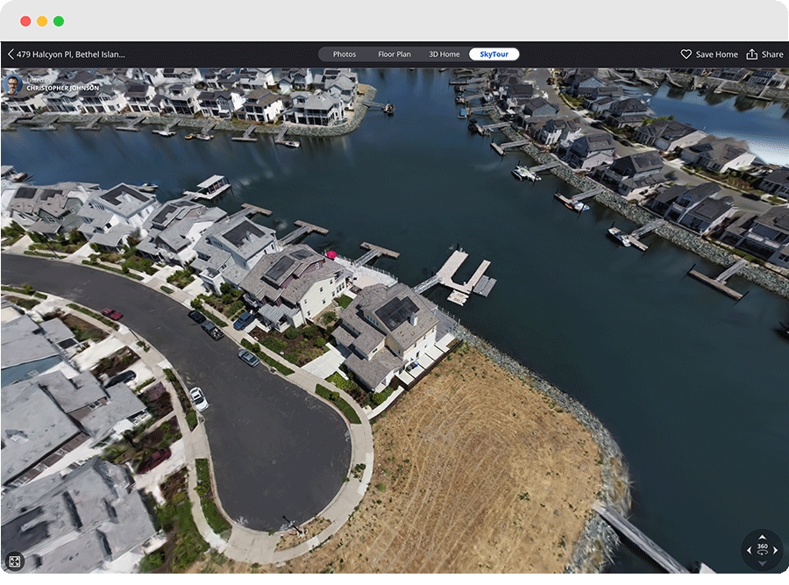
Task: Click the green macOS maximize window button
Action: click(59, 21)
